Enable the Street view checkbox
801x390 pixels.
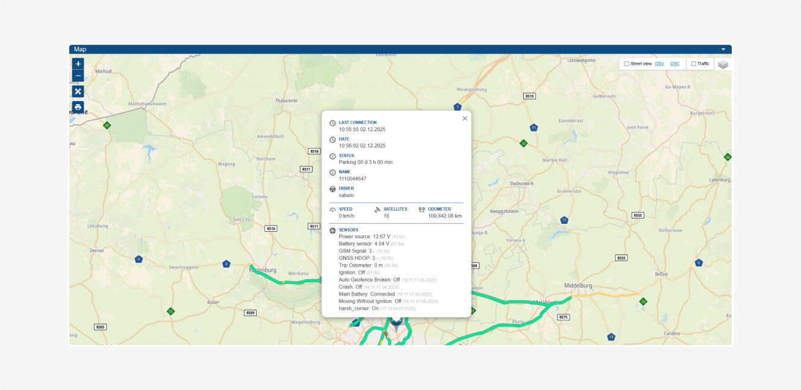[626, 64]
